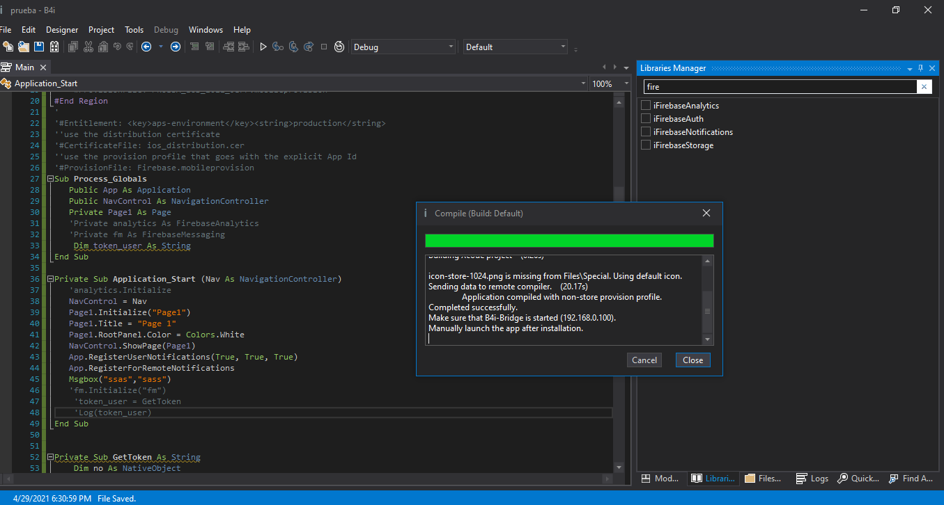
Task: Navigate backward with the blue left arrow
Action: click(x=146, y=47)
